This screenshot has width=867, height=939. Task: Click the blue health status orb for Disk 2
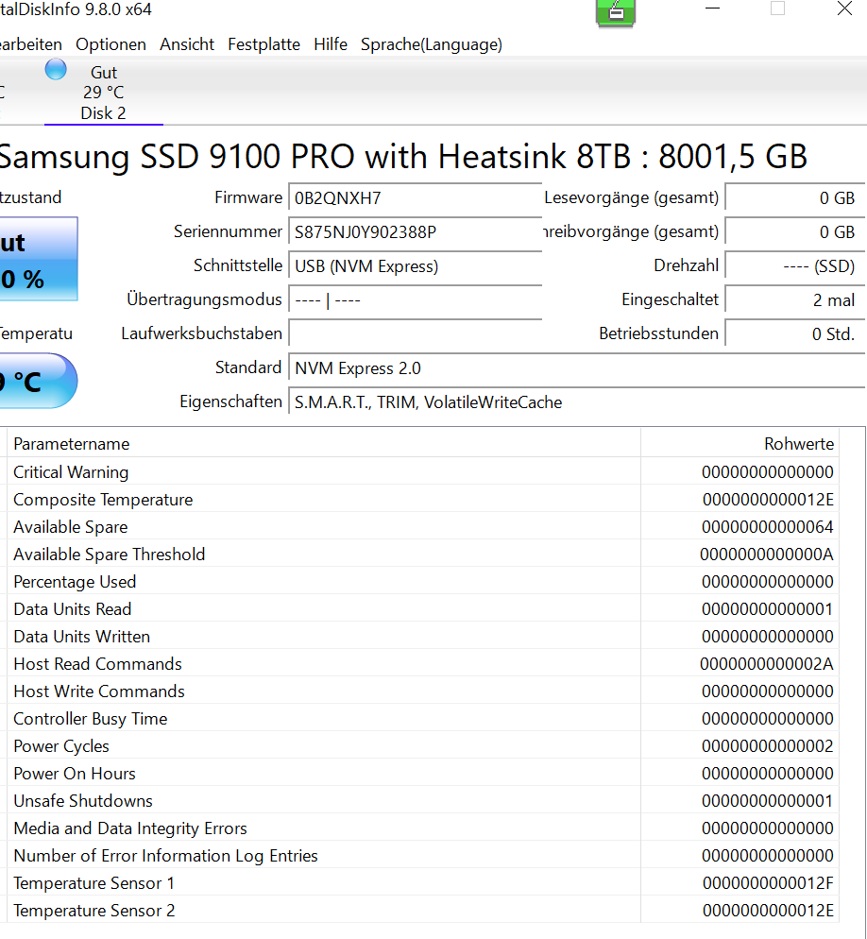pos(56,70)
